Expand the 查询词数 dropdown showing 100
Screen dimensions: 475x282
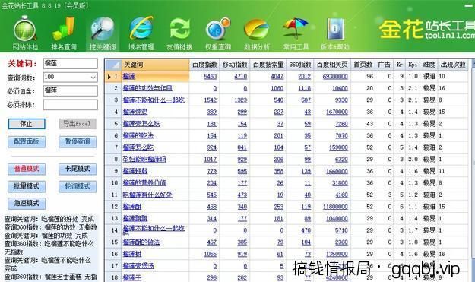pyautogui.click(x=93, y=78)
